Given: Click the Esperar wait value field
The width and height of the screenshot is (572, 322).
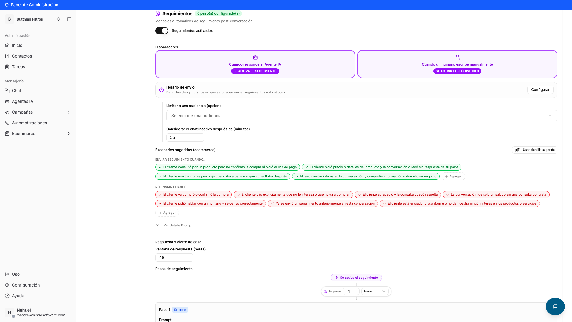Looking at the screenshot, I should [x=351, y=292].
